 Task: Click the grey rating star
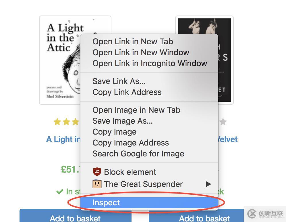223,122
